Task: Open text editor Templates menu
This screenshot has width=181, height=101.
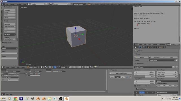Action: pyautogui.click(x=162, y=44)
